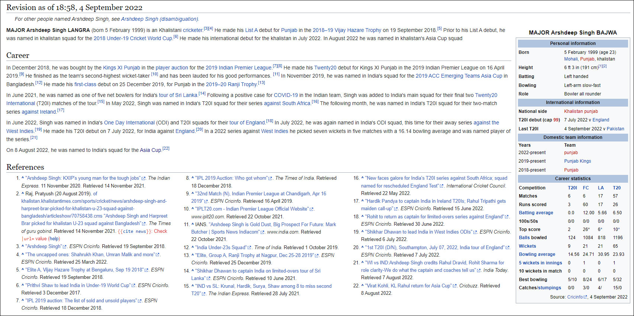Viewport: 634px width, 316px height.
Task: Click the "cricketer" link in the intro
Action: pos(193,30)
